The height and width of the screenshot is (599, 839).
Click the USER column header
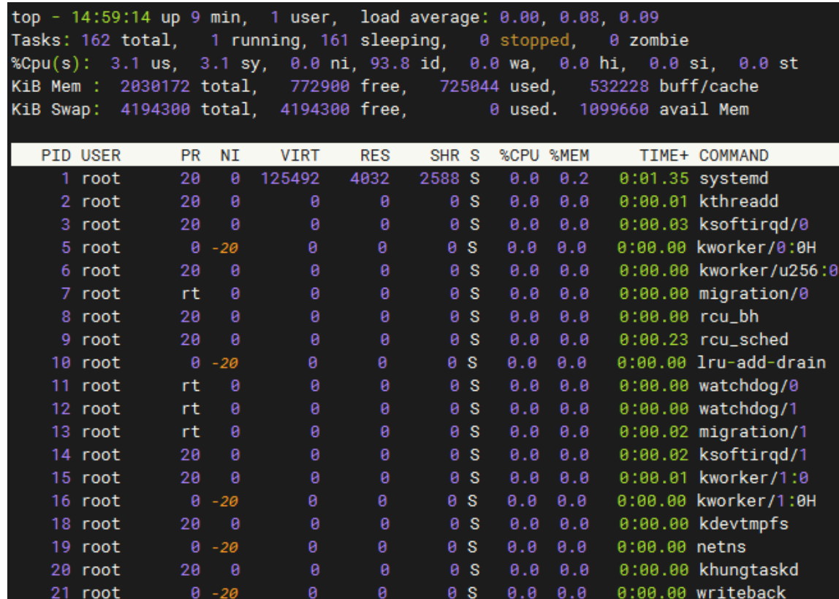[101, 155]
